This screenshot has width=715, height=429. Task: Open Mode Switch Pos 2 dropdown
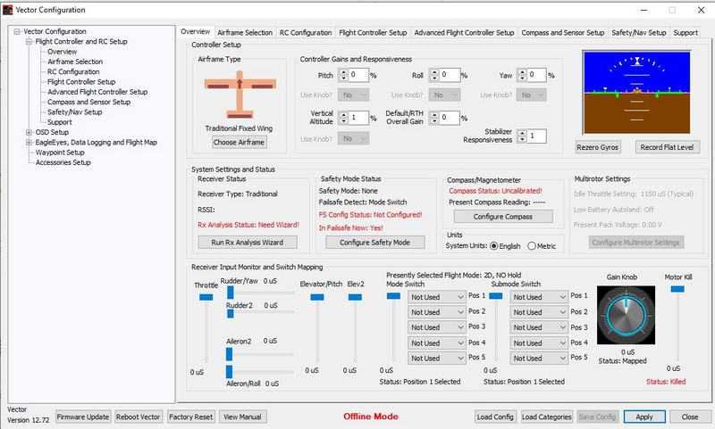point(436,312)
